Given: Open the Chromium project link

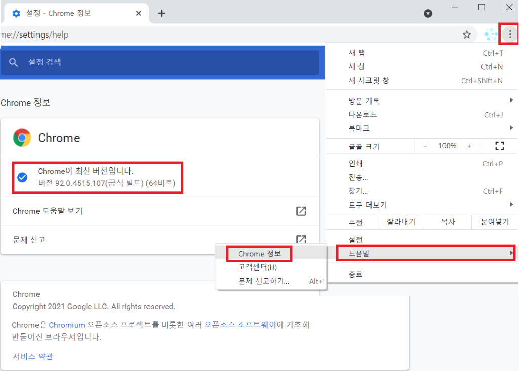Looking at the screenshot, I should [66, 325].
